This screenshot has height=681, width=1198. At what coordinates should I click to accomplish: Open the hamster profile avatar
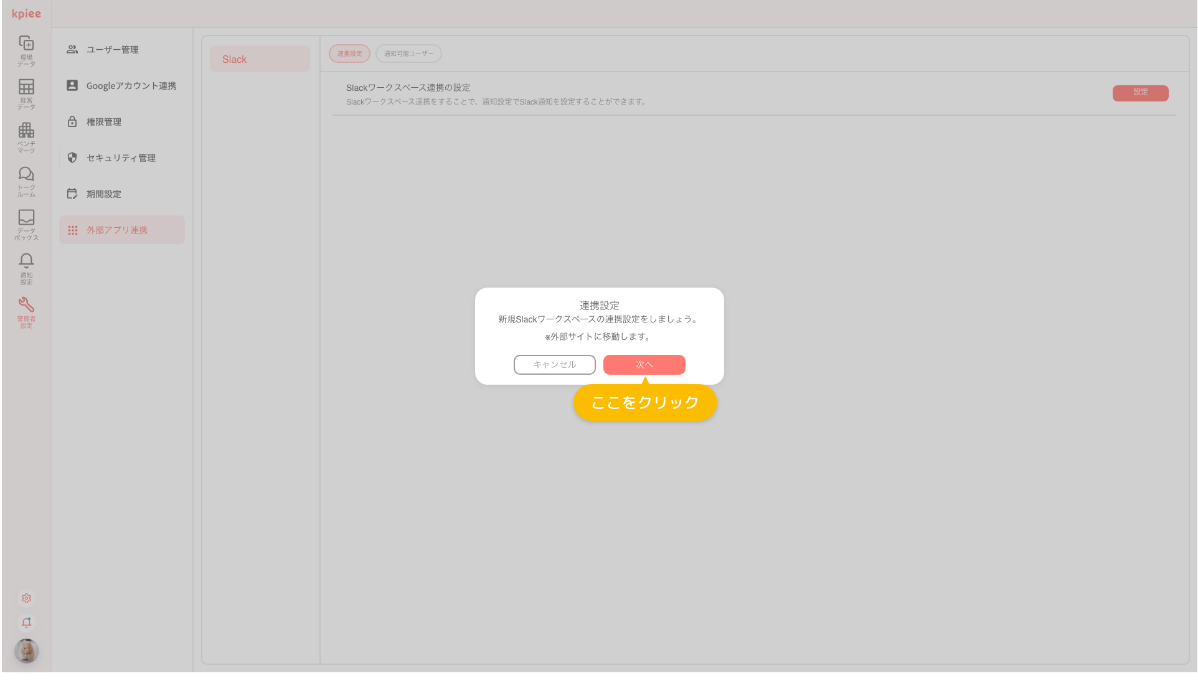click(26, 651)
